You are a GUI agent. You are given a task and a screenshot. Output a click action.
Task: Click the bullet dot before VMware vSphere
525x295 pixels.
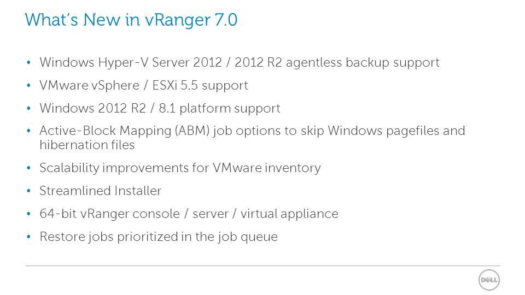28,85
